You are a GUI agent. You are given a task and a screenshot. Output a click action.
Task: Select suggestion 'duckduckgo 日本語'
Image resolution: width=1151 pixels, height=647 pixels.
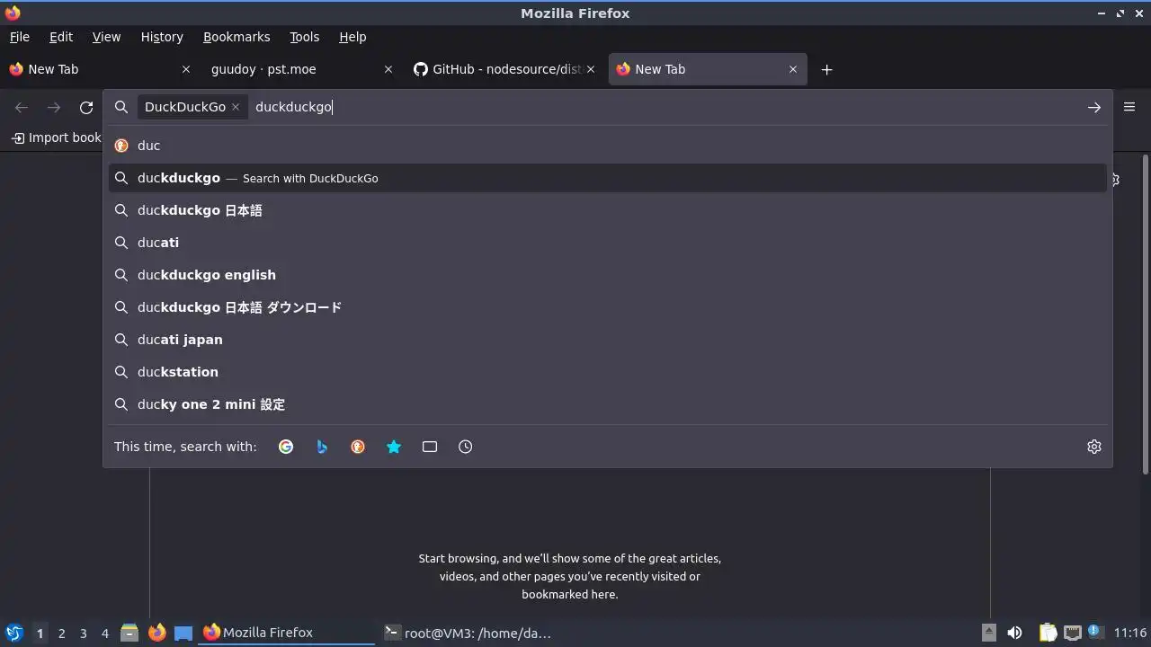(x=607, y=210)
